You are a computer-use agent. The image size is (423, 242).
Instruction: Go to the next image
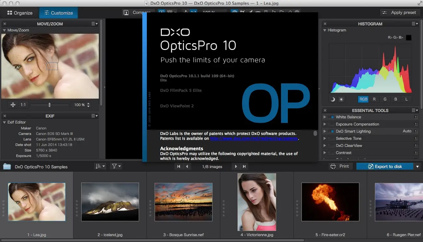236,166
